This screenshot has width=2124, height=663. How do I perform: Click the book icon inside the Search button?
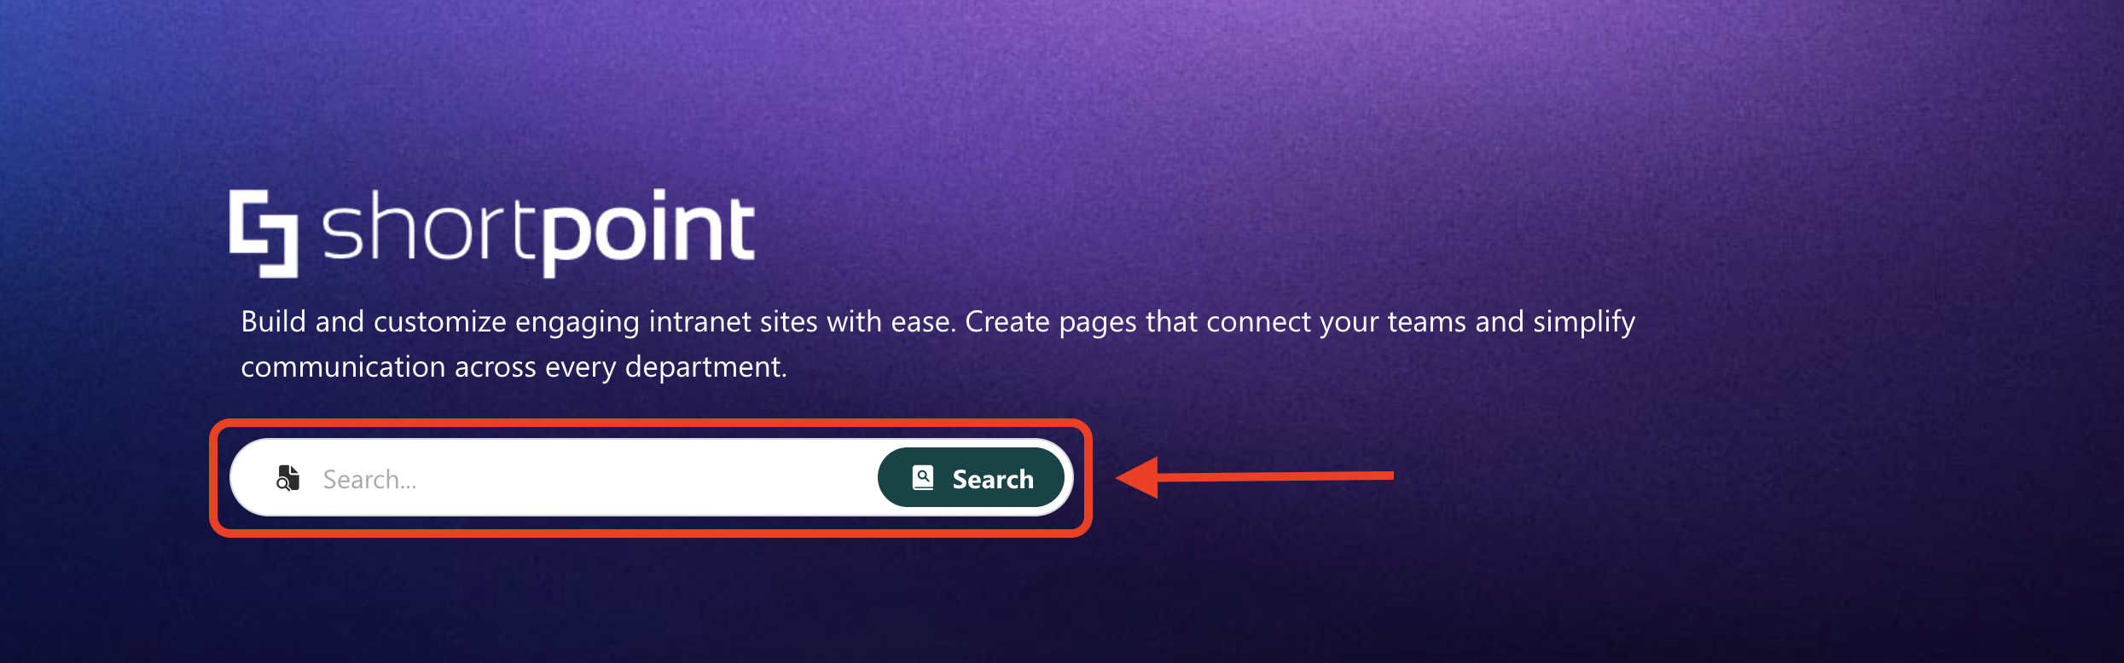click(x=923, y=478)
